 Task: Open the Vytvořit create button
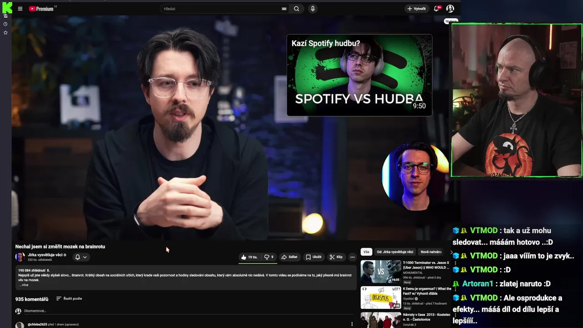click(x=417, y=9)
